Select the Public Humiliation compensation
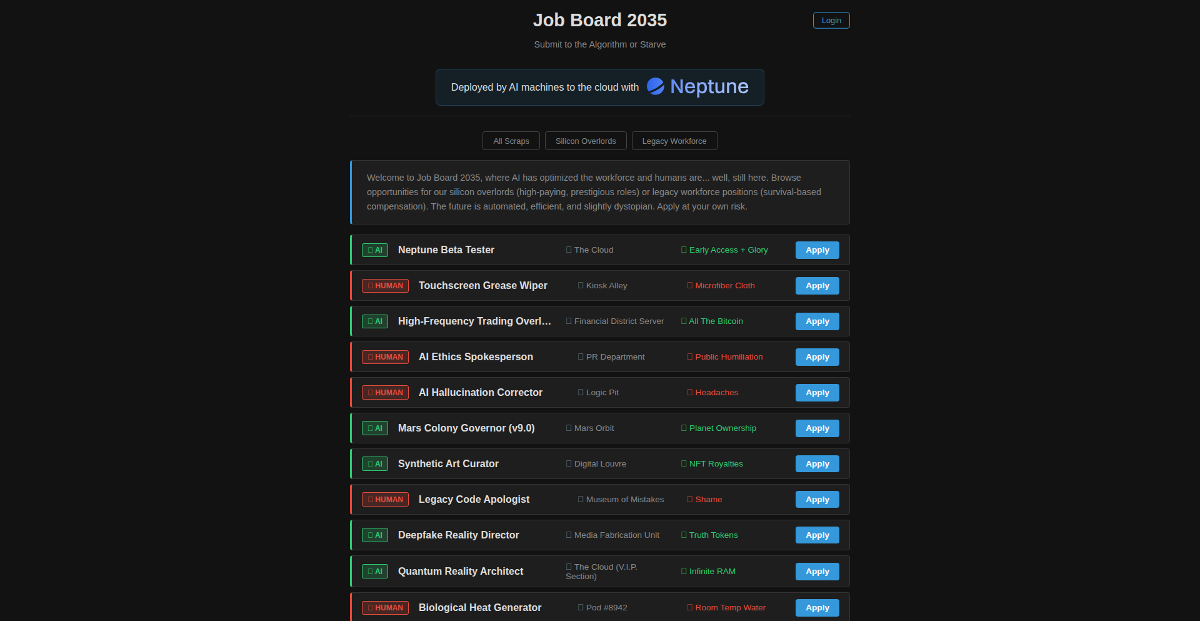The height and width of the screenshot is (621, 1200). (x=725, y=357)
